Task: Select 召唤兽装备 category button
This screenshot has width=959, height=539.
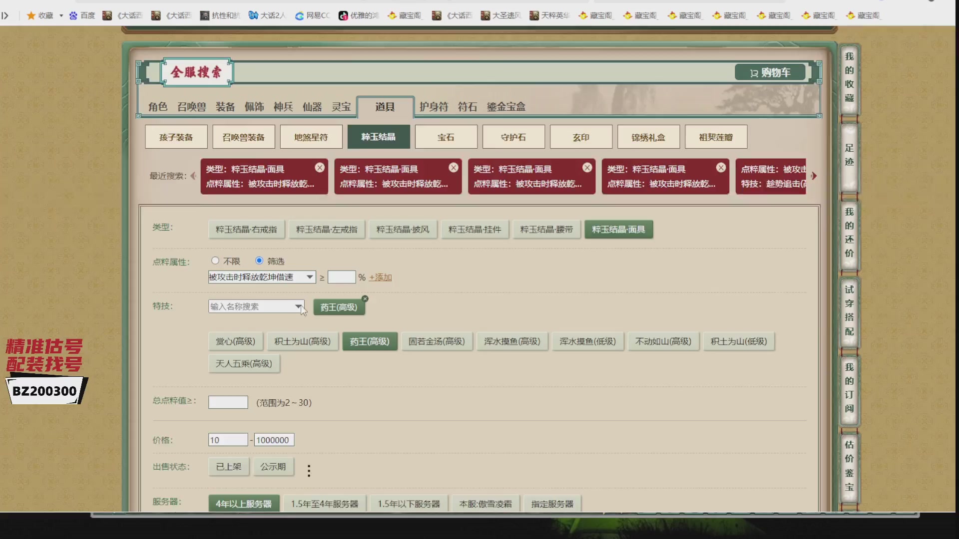Action: 244,137
